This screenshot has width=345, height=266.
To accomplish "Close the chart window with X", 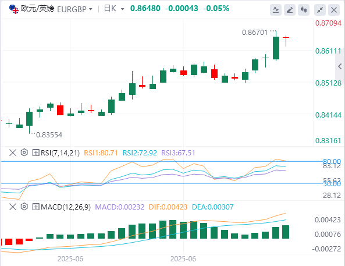I will [334, 10].
